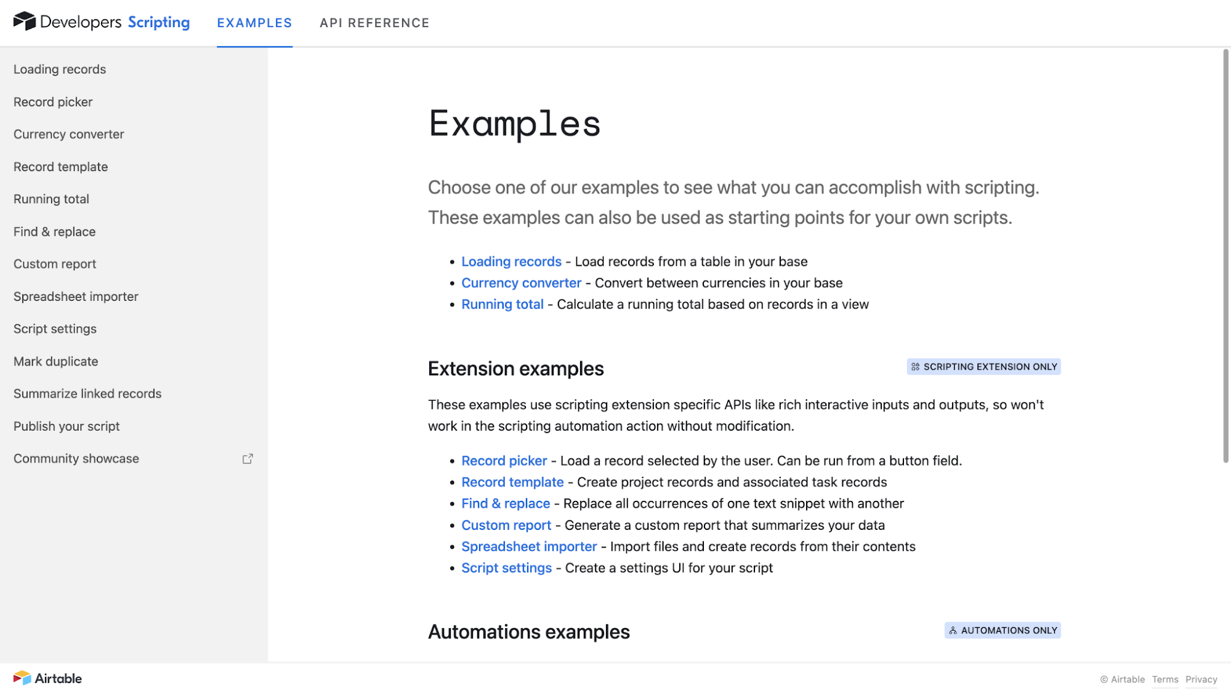Click the vertical page scrollbar
The image size is (1231, 696).
pos(1225,256)
